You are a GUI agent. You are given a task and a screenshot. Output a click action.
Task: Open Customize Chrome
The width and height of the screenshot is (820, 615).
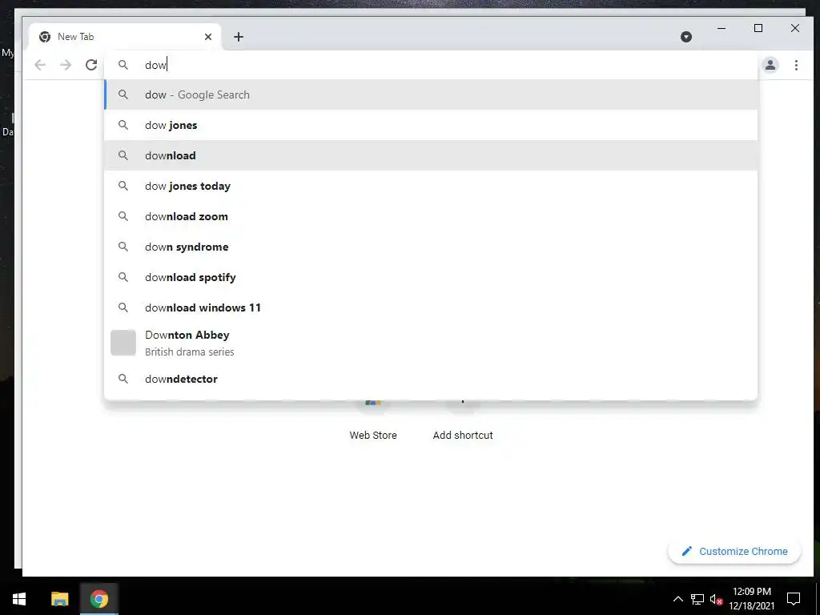pos(734,551)
